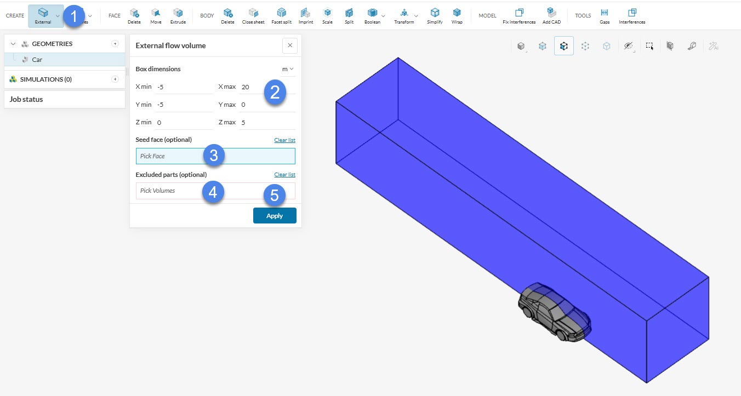Click the X max value field
Image resolution: width=741 pixels, height=396 pixels.
266,87
